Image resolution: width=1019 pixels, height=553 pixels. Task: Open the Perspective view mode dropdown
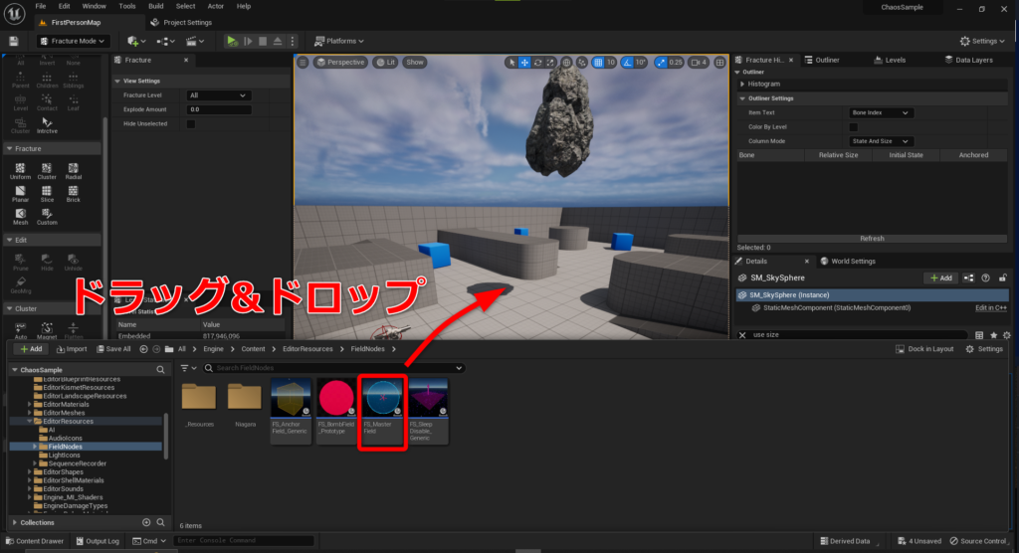[340, 63]
